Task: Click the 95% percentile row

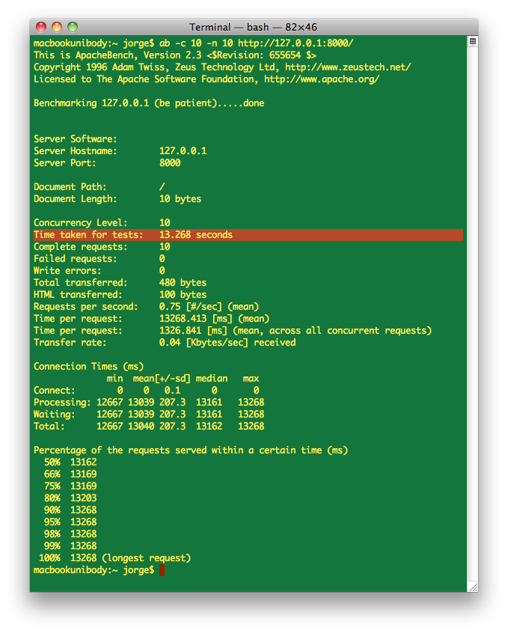Action: tap(70, 522)
